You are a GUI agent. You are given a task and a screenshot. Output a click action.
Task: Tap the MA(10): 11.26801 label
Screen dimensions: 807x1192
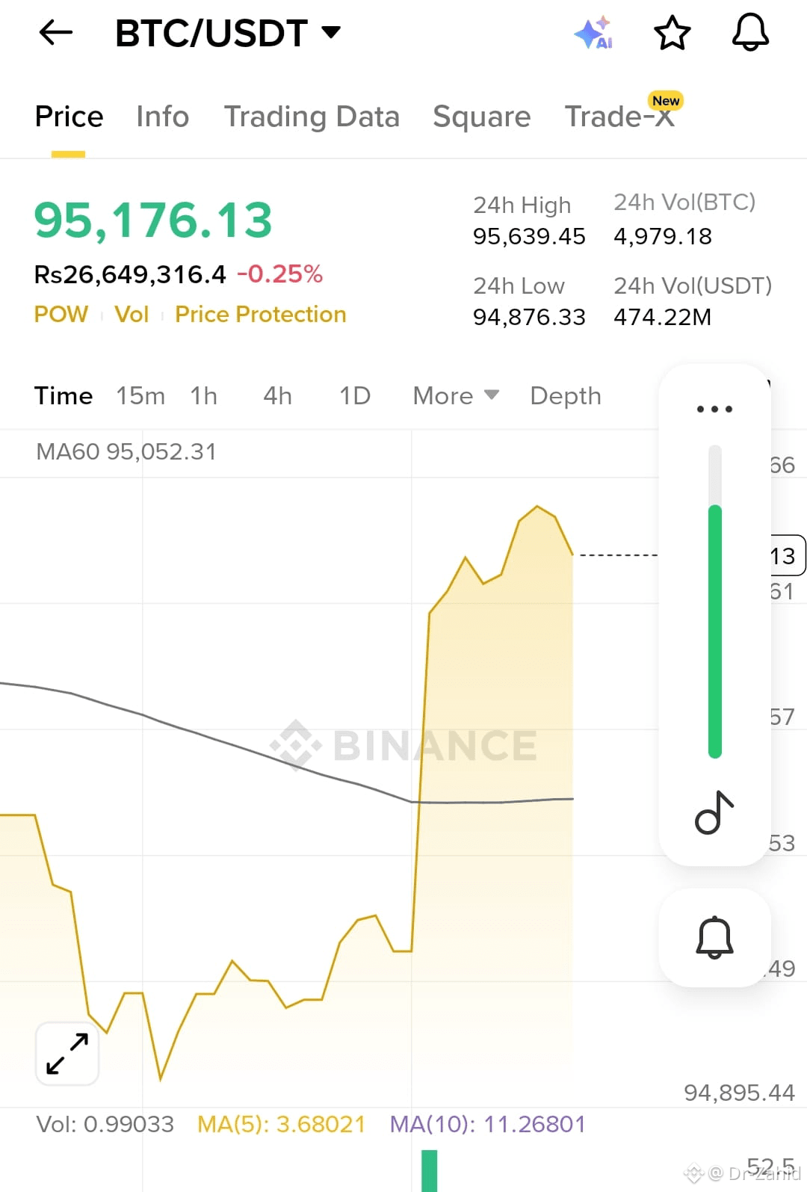[488, 1124]
